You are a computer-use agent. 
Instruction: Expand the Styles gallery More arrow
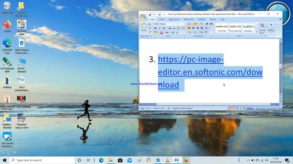coord(257,31)
